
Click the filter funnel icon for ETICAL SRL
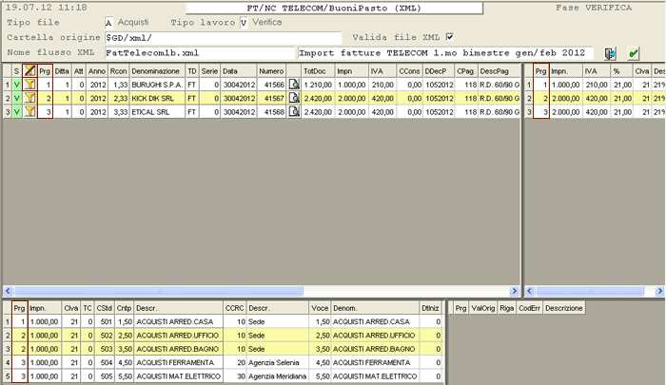(x=29, y=111)
